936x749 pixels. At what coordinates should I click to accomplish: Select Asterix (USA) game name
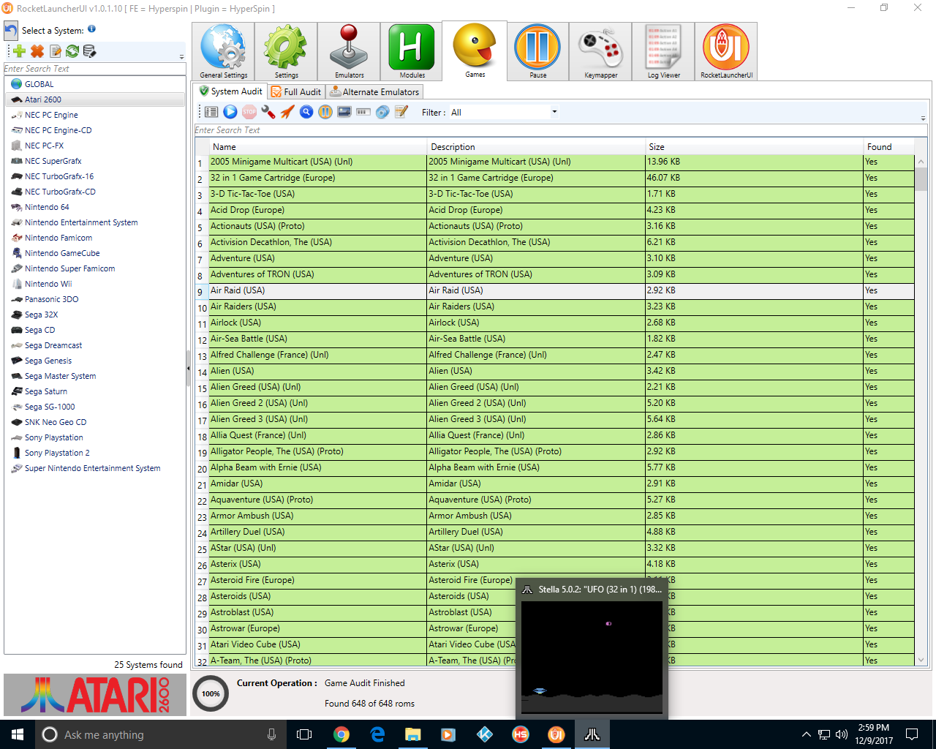[x=235, y=564]
